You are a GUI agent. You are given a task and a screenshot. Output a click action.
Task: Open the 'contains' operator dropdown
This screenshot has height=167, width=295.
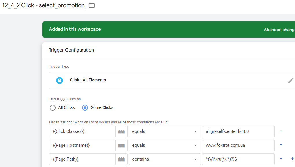pyautogui.click(x=165, y=159)
